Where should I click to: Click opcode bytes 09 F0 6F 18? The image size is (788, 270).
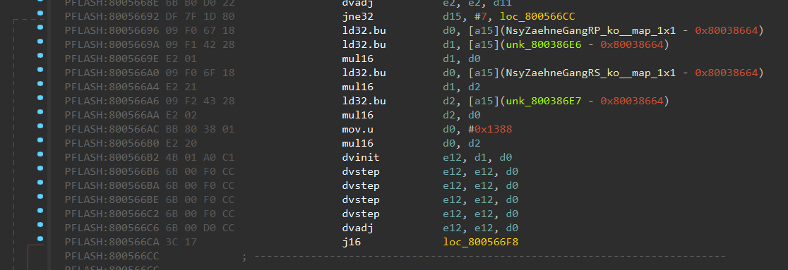(x=200, y=73)
